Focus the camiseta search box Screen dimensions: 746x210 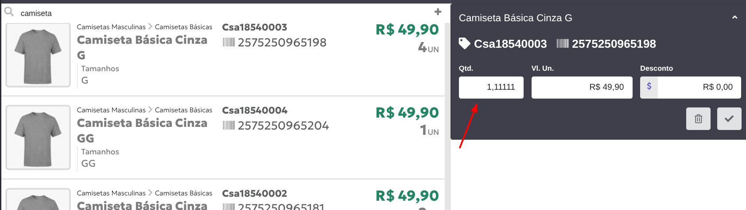pyautogui.click(x=224, y=13)
